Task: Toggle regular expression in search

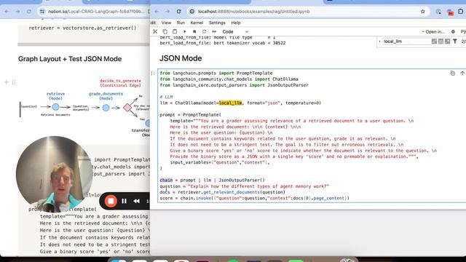Action: [447, 41]
